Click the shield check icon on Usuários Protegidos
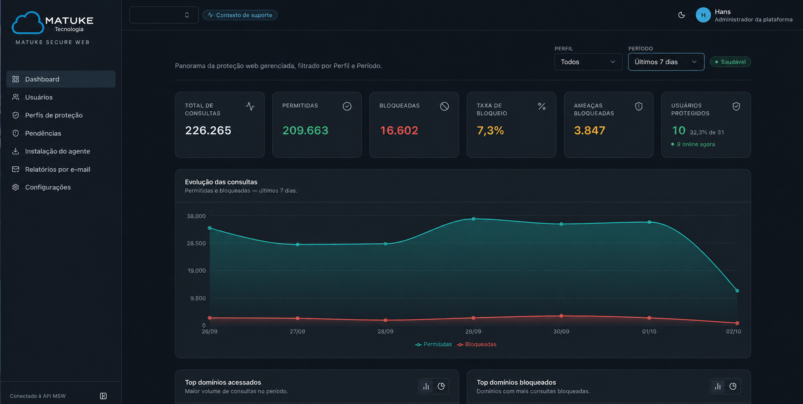Viewport: 803px width, 404px height. 736,106
